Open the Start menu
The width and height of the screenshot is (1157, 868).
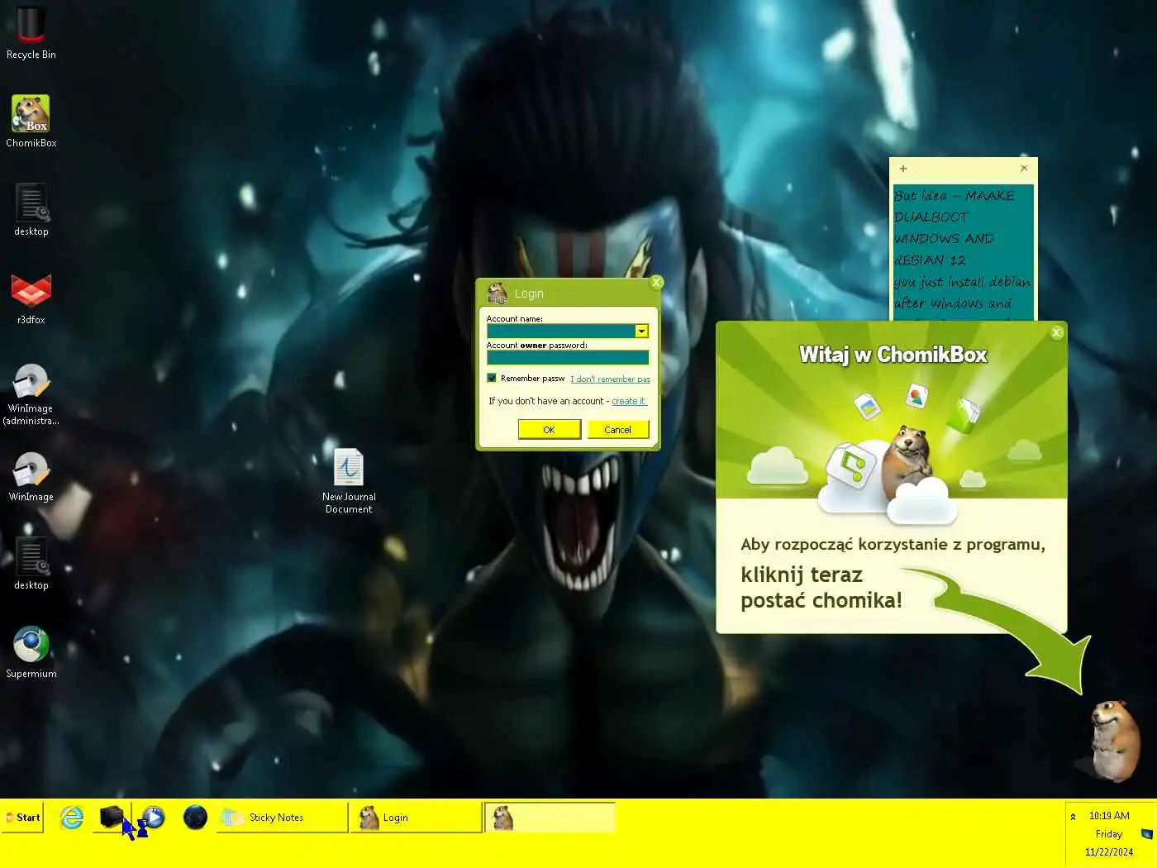pos(23,818)
